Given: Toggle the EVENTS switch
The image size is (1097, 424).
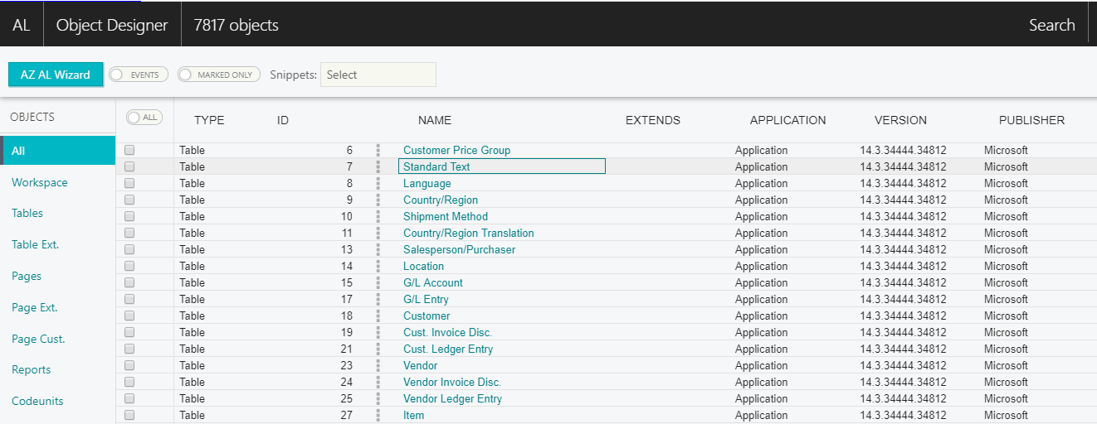Looking at the screenshot, I should 139,75.
